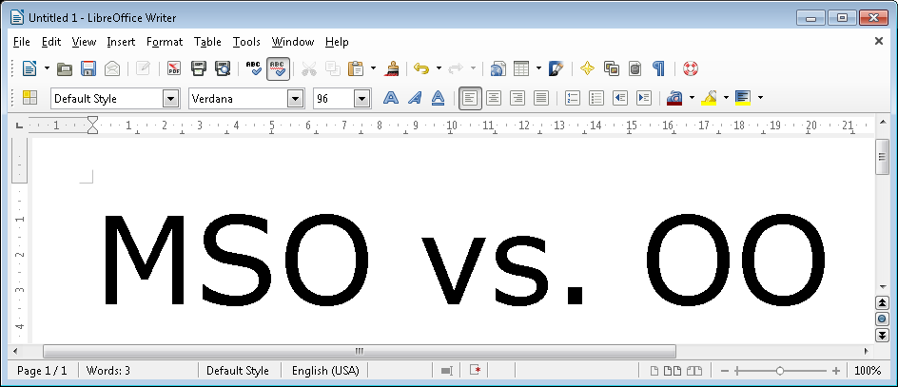Set alignment to Align Right

click(517, 98)
